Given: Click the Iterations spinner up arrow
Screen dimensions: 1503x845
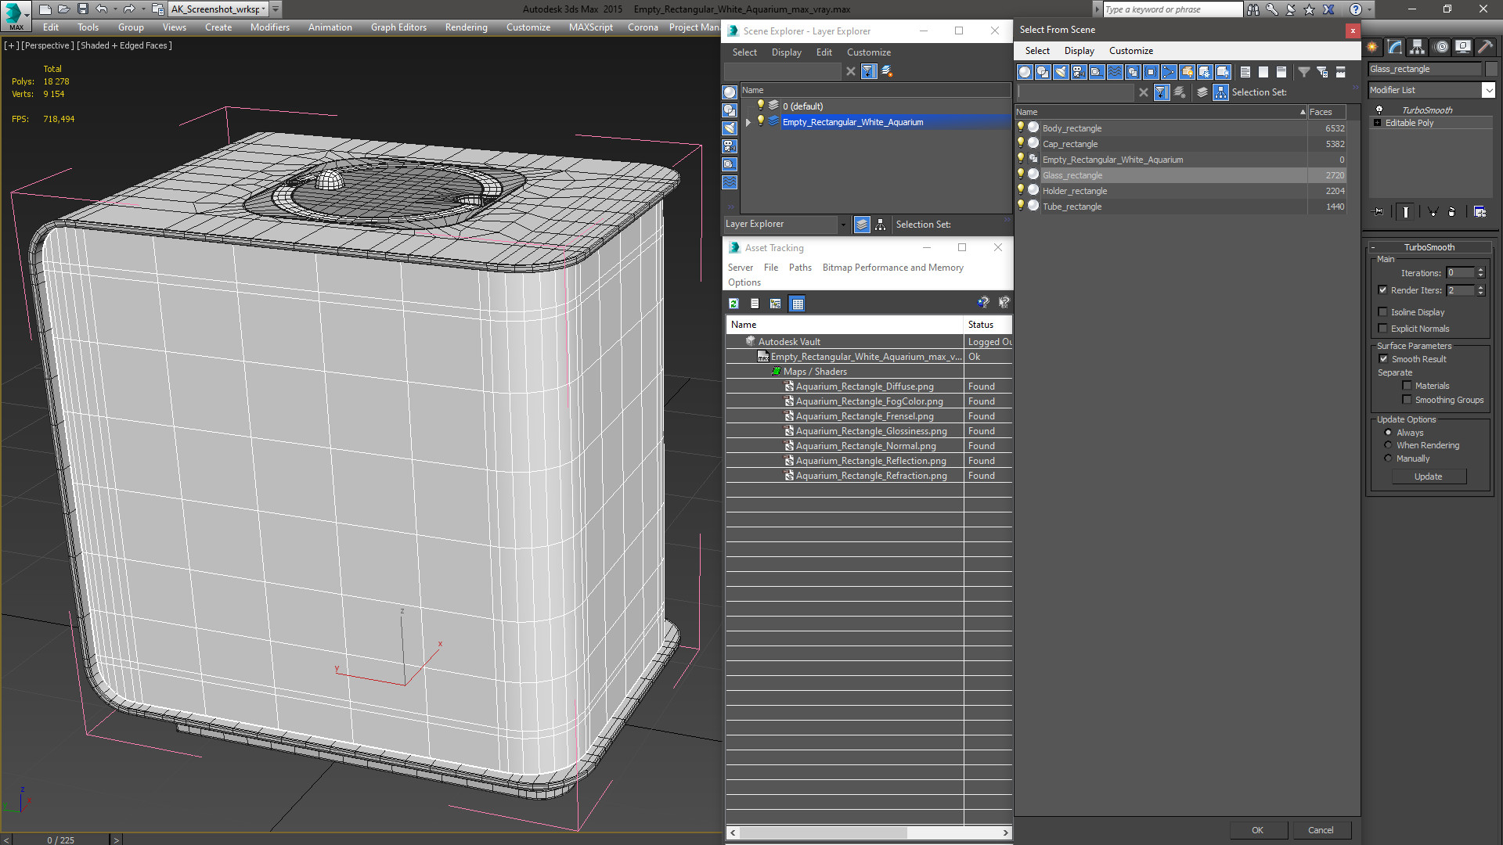Looking at the screenshot, I should click(1480, 270).
